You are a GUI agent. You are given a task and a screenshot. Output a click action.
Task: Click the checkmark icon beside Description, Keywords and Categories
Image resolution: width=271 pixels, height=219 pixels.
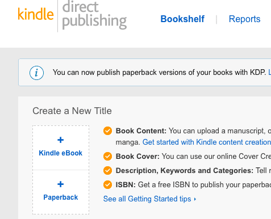pyautogui.click(x=107, y=171)
